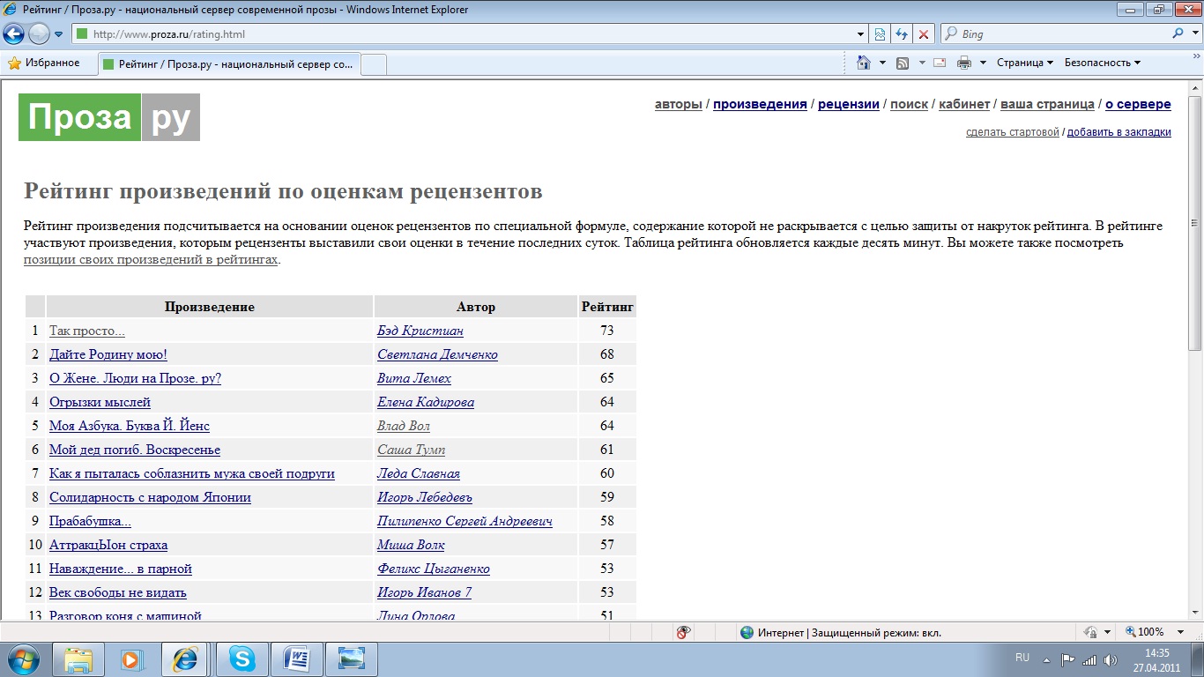
Task: Click the Print toolbar icon
Action: coord(964,63)
